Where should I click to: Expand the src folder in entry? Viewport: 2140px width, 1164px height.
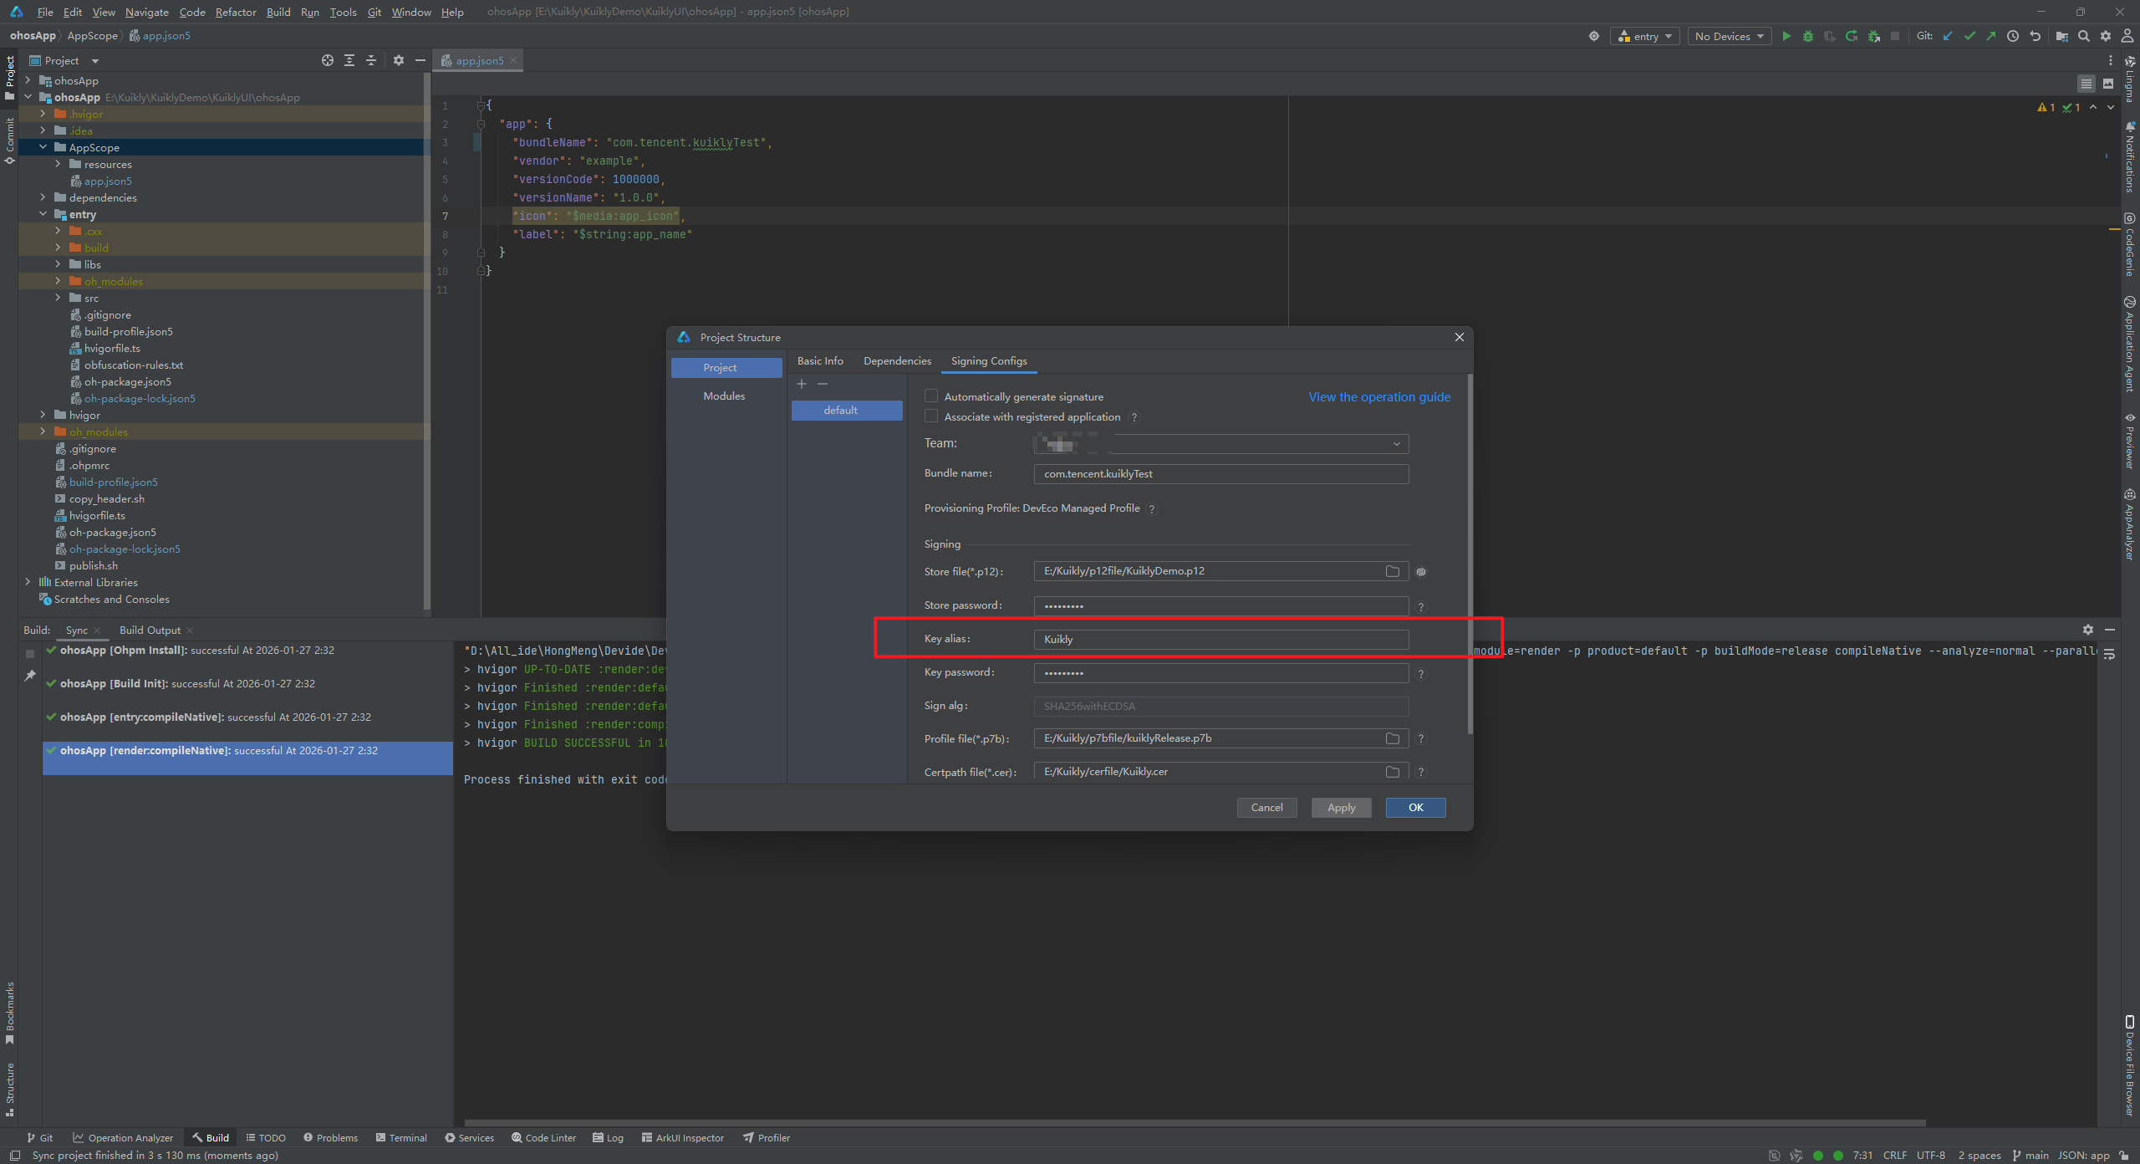coord(58,298)
